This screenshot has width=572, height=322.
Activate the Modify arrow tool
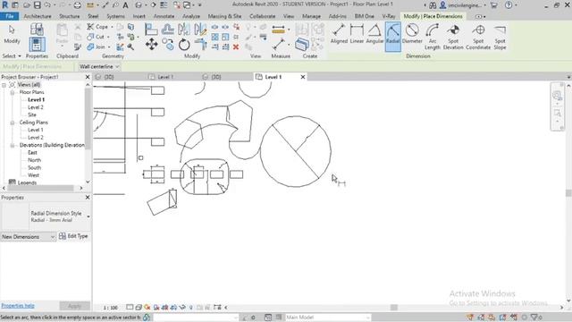coord(12,34)
